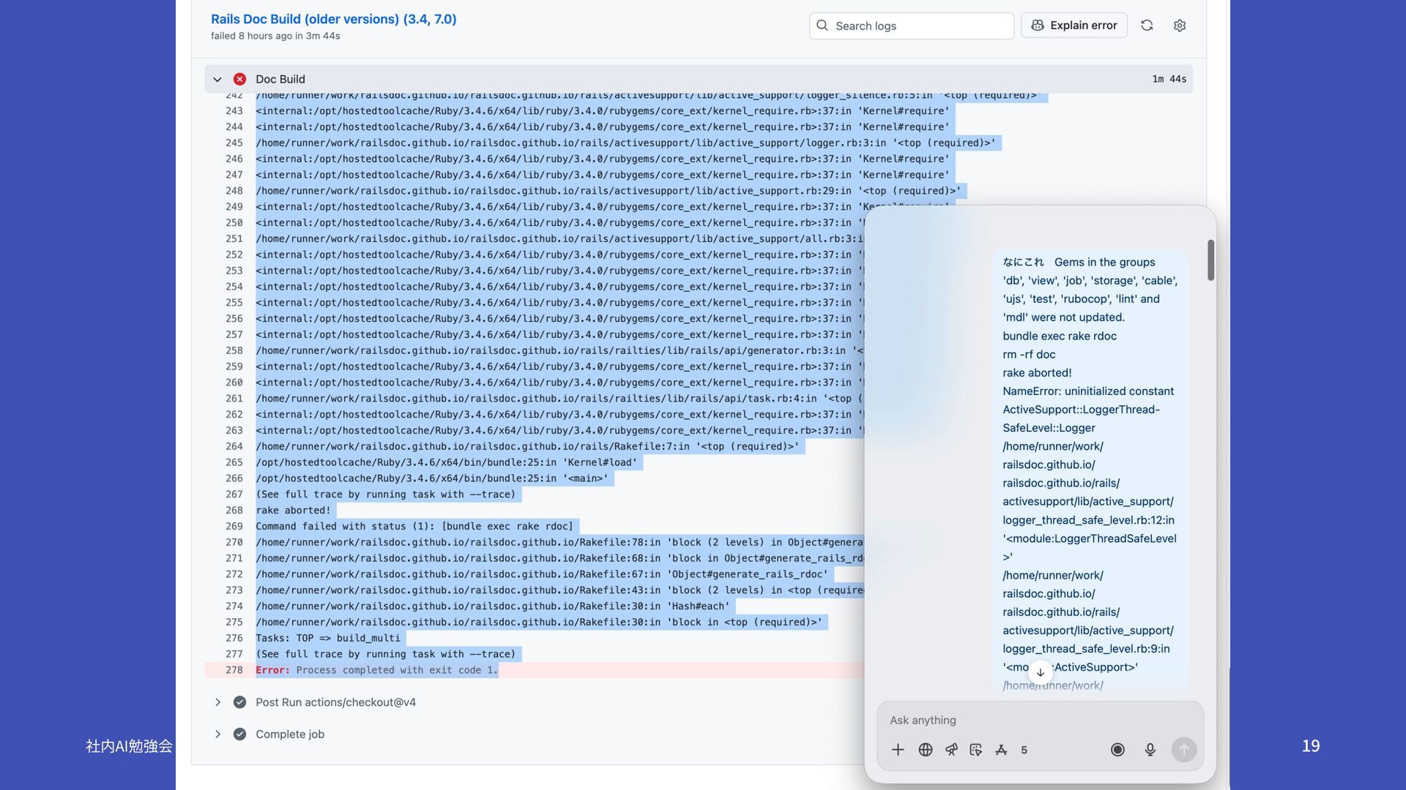Click the Explain error button

click(1074, 26)
